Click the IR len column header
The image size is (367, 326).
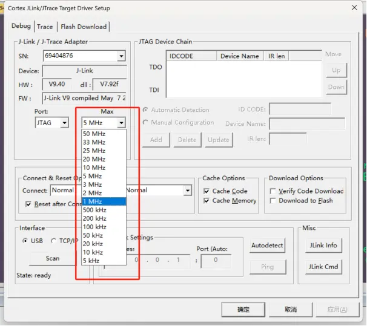(x=276, y=56)
